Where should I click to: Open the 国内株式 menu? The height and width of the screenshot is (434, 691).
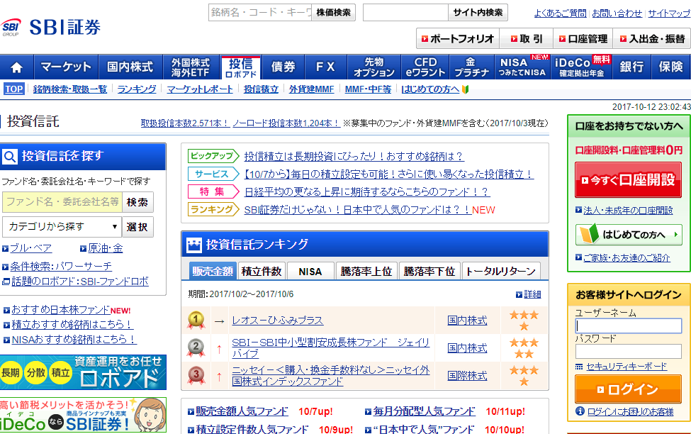tap(130, 67)
